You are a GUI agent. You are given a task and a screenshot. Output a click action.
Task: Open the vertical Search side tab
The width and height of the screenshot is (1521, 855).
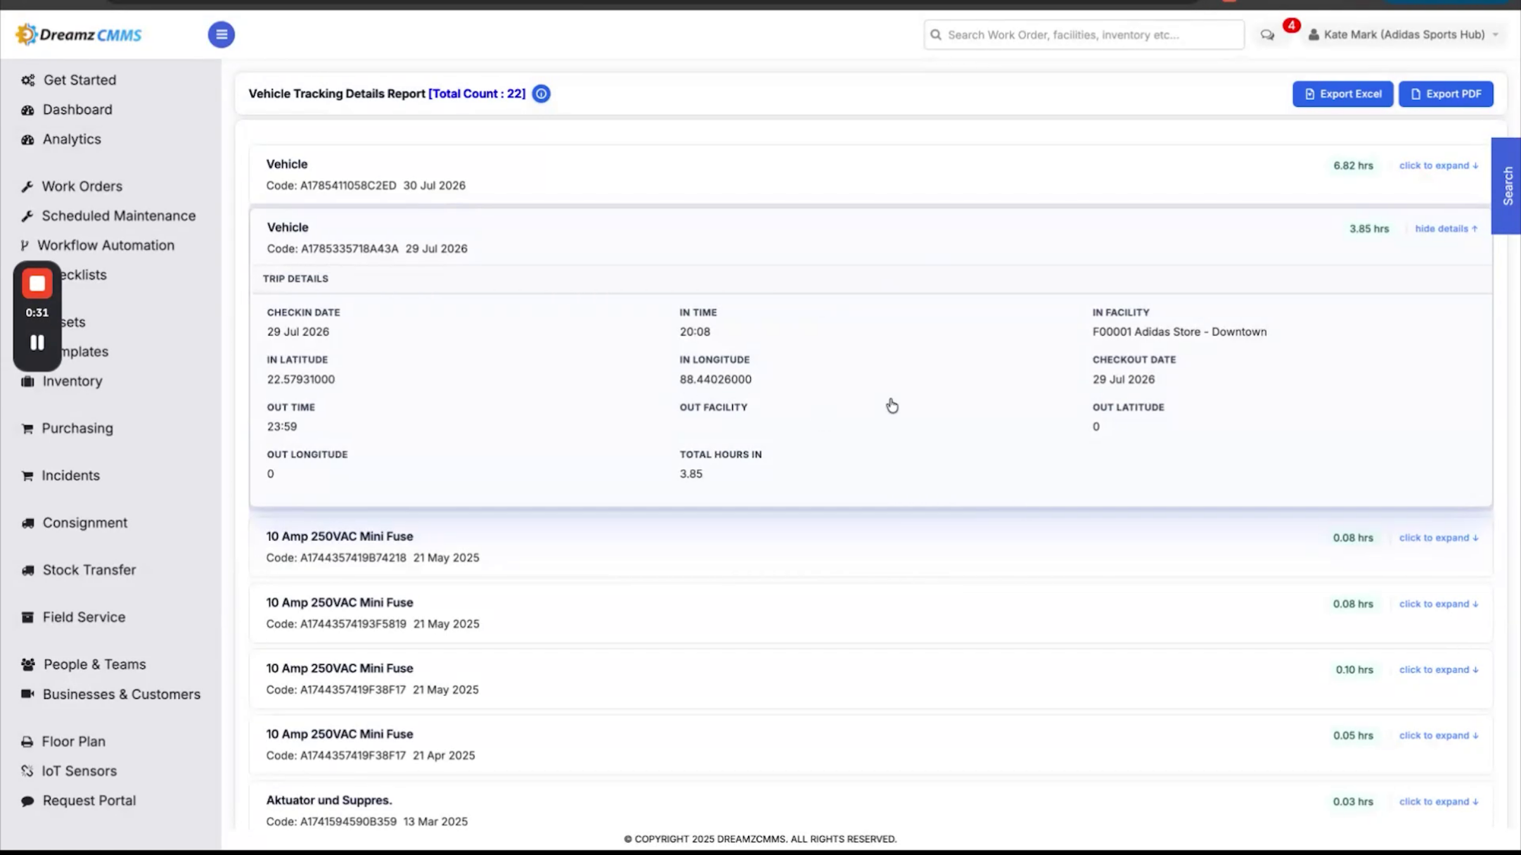point(1507,186)
